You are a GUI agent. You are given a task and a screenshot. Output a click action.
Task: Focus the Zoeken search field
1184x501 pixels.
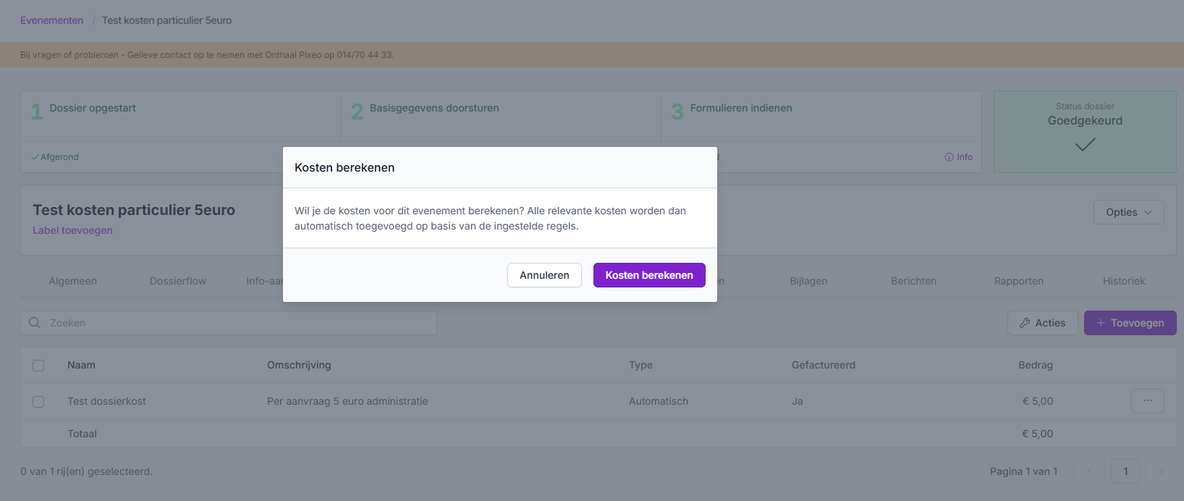click(239, 323)
